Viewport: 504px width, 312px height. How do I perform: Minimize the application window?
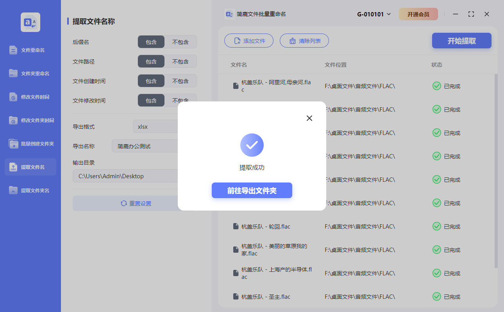456,14
